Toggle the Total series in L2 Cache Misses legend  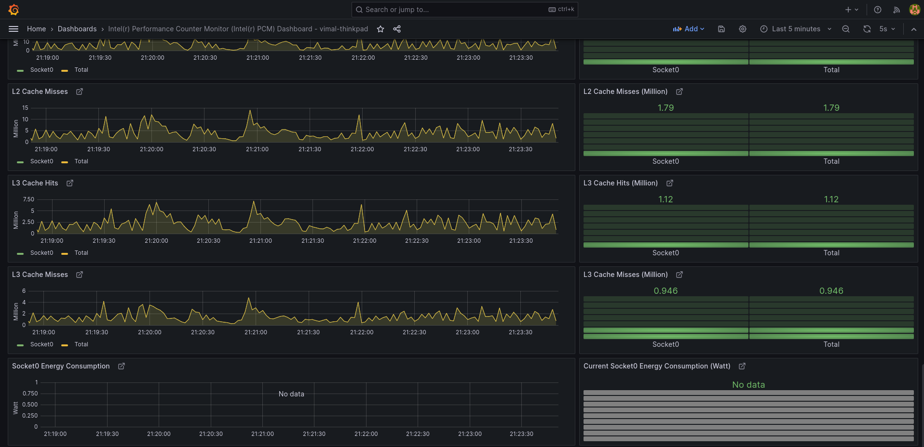point(81,161)
